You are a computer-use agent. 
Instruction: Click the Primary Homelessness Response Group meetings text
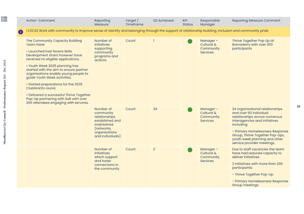coord(260,183)
